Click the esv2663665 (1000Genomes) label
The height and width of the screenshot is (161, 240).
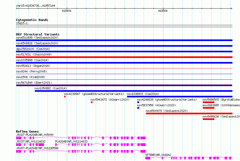coord(221,105)
